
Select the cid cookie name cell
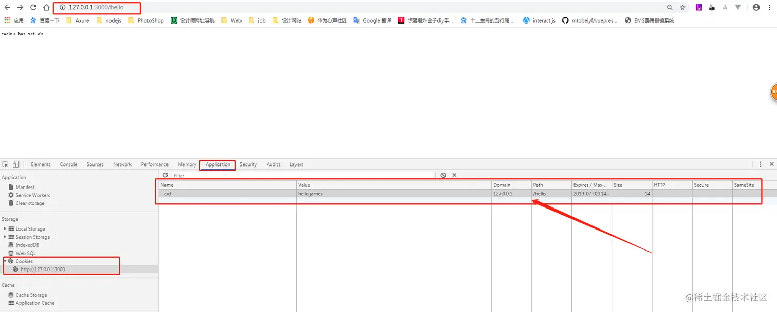pos(227,193)
